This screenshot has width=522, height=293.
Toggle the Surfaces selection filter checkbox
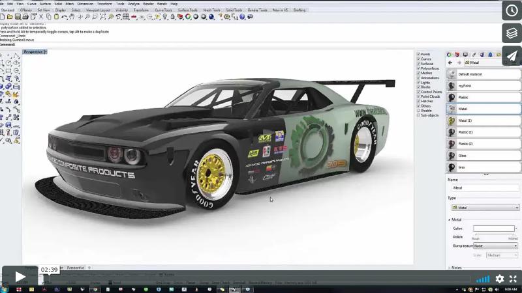[x=418, y=63]
